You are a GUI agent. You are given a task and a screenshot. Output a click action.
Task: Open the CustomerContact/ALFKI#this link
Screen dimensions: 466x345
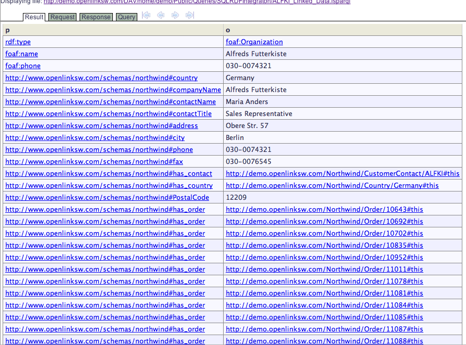click(x=343, y=174)
